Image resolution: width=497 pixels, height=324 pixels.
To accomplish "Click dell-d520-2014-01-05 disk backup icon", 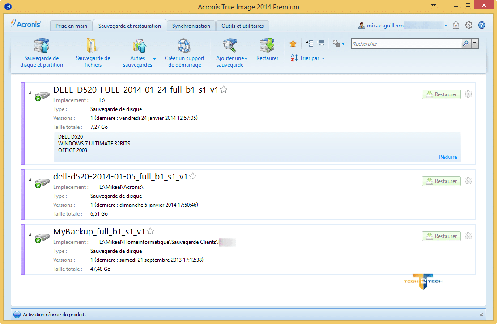I will tap(42, 183).
